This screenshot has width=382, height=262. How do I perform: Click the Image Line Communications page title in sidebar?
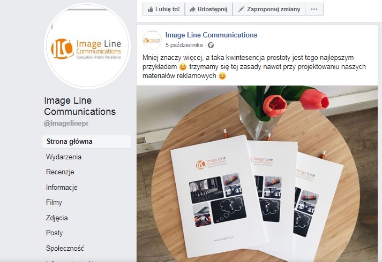[x=80, y=106]
